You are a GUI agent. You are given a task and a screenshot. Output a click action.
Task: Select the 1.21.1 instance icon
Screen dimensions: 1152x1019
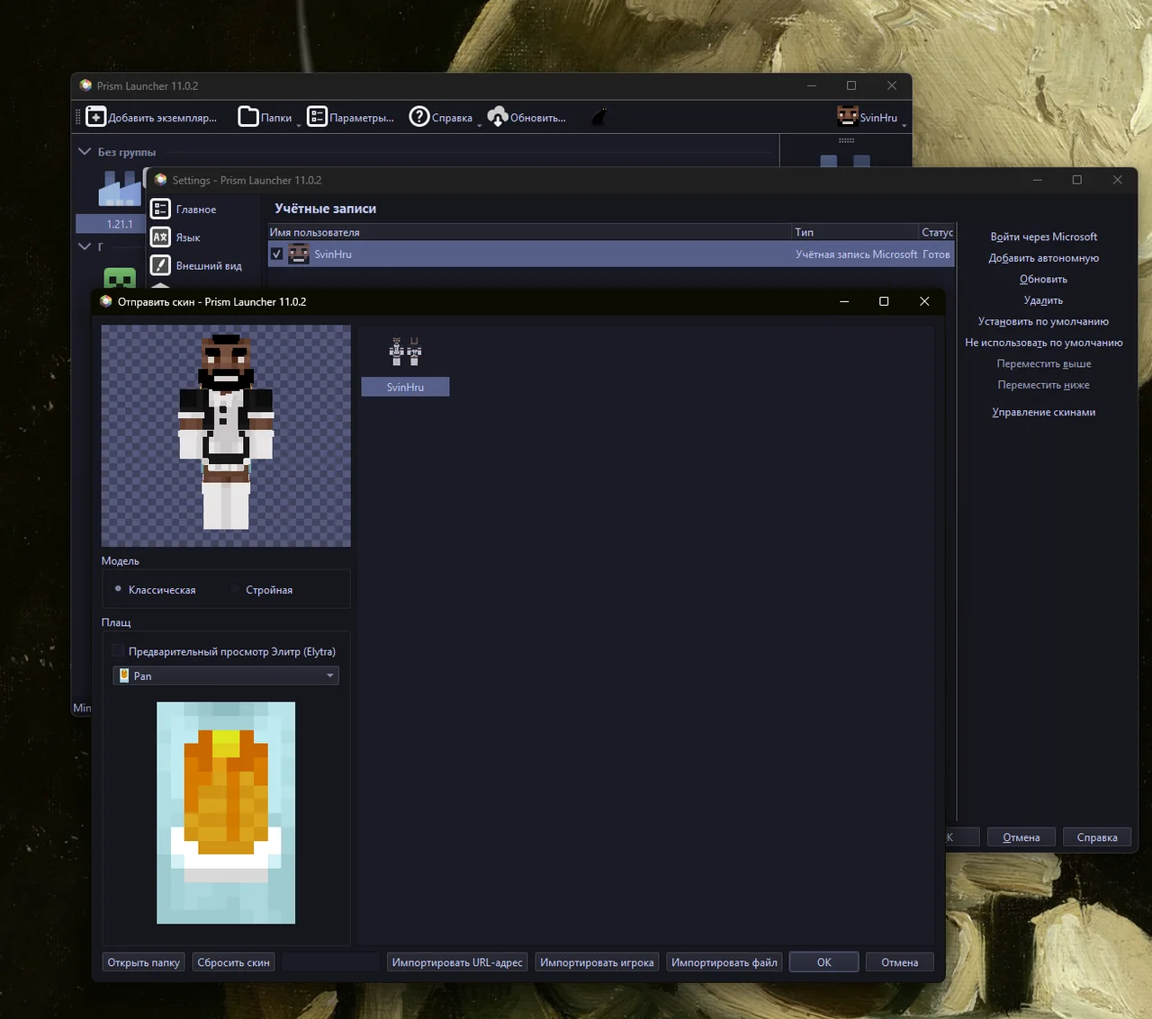point(120,189)
